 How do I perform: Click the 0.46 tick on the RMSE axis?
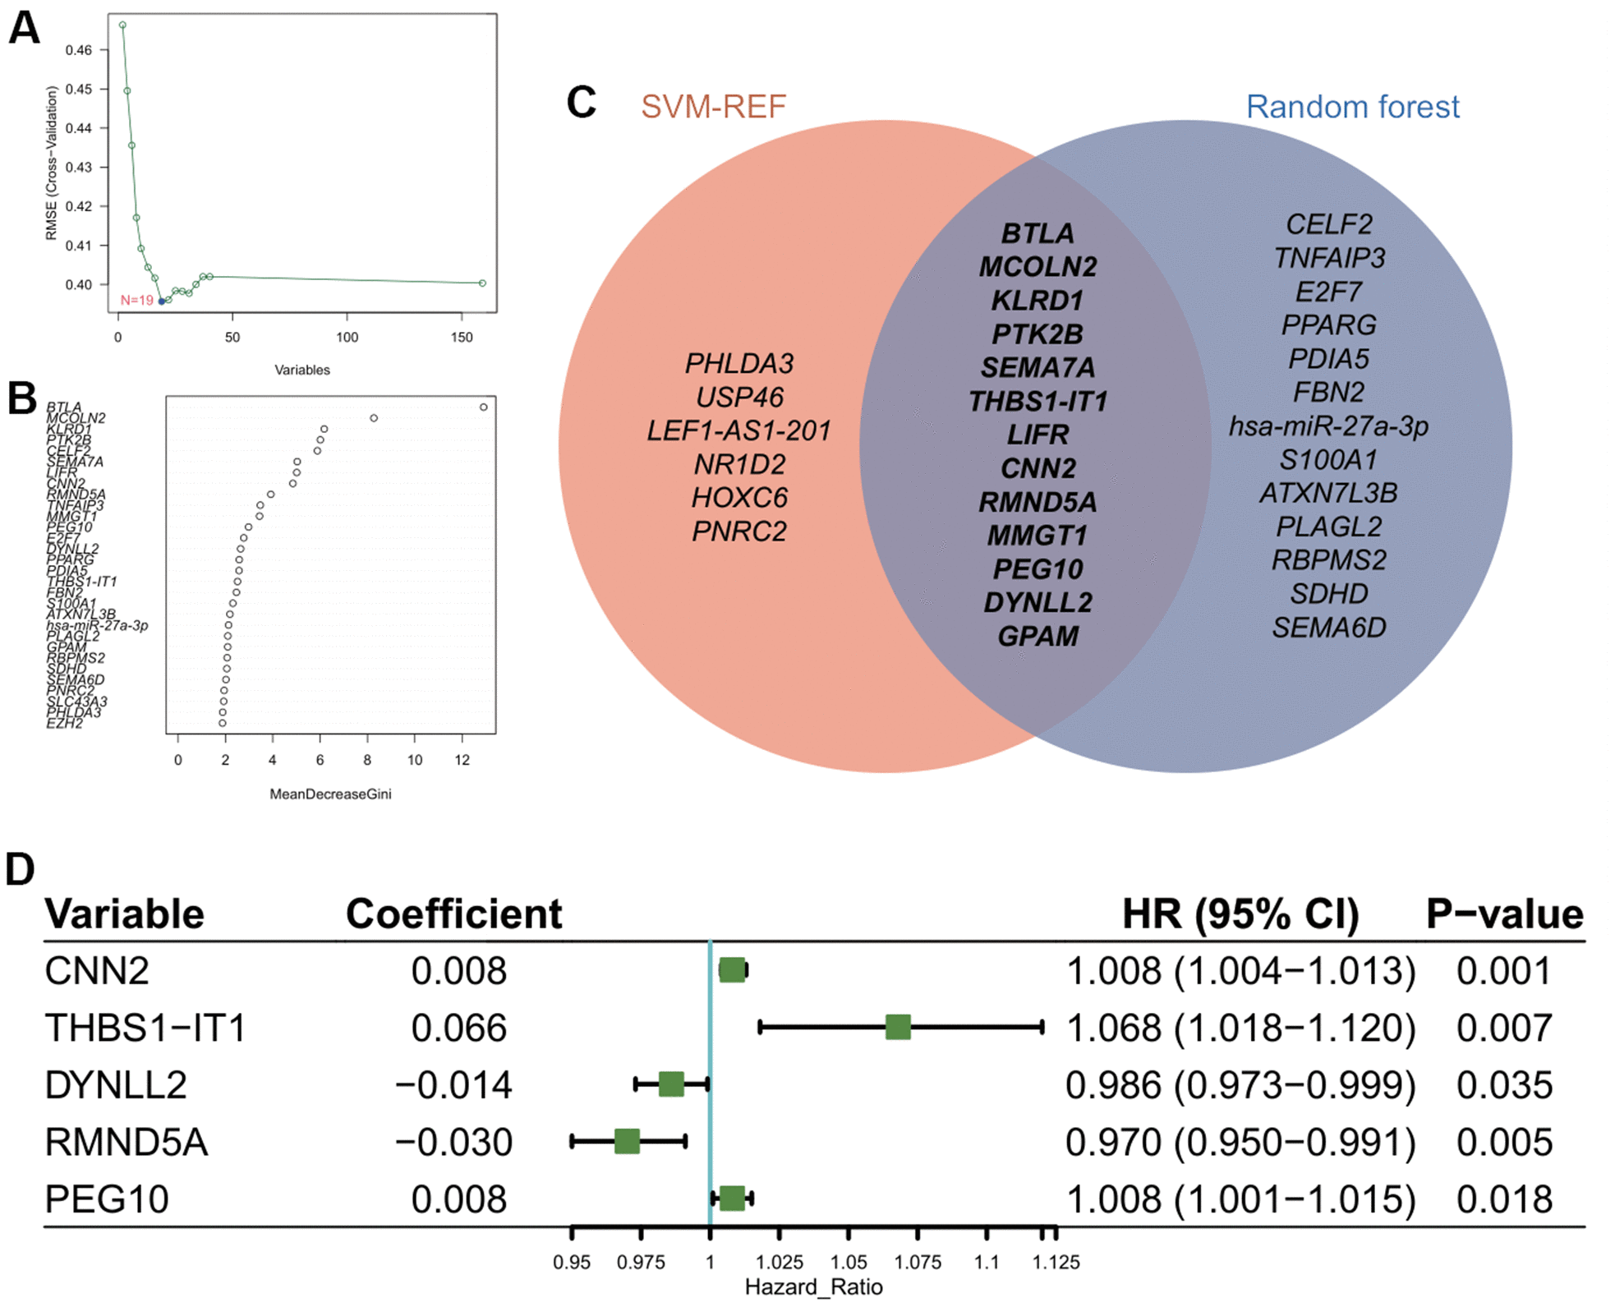(x=79, y=50)
